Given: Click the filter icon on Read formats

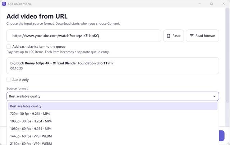Looking at the screenshot, I should tap(192, 36).
